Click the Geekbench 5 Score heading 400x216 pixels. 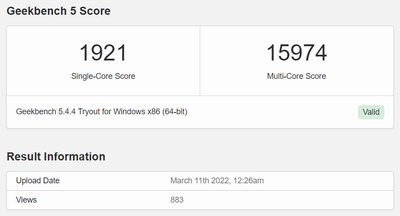58,11
